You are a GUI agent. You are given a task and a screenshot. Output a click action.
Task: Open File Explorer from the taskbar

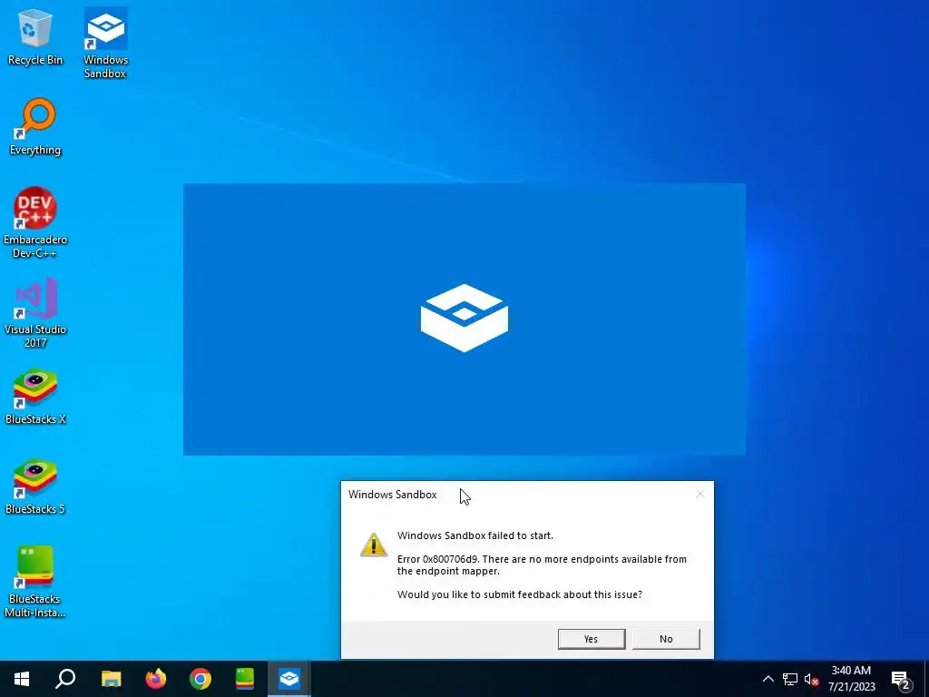tap(111, 679)
